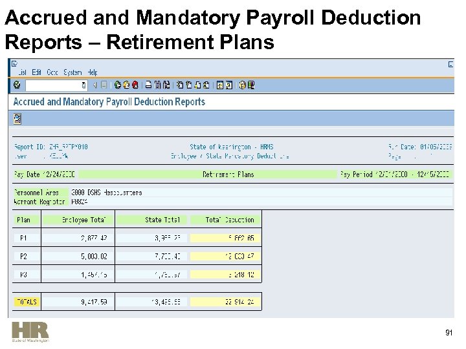Click the Plan column header
466x349 pixels.
(x=23, y=220)
